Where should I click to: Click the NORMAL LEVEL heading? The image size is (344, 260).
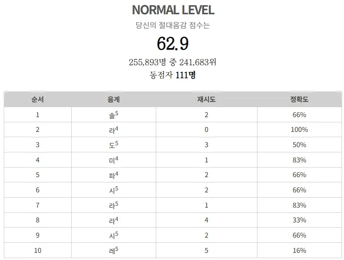[x=172, y=10]
